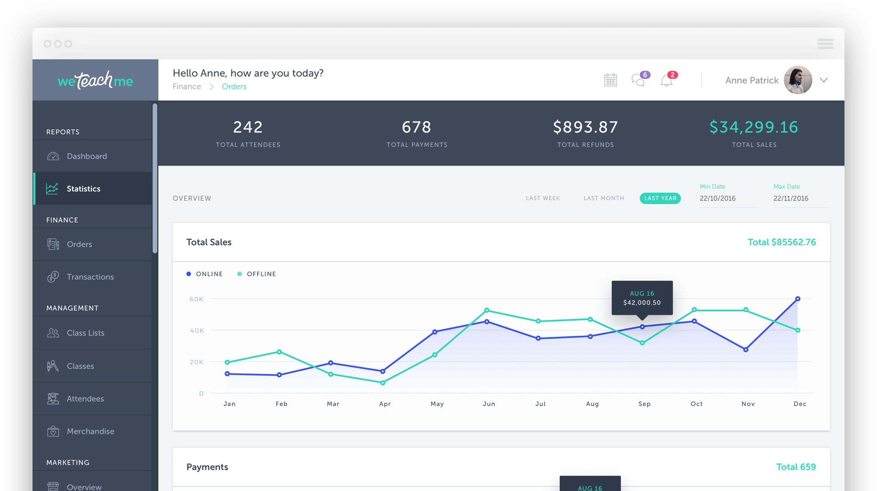
Task: Click the Sep online data point
Action: (642, 327)
